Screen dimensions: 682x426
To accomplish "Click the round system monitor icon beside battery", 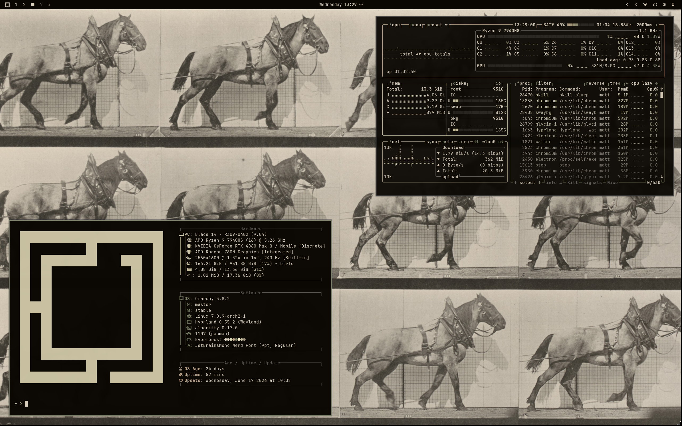I will click(x=664, y=5).
